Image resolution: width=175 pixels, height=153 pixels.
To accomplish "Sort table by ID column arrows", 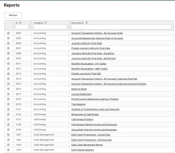I will tap(20, 22).
